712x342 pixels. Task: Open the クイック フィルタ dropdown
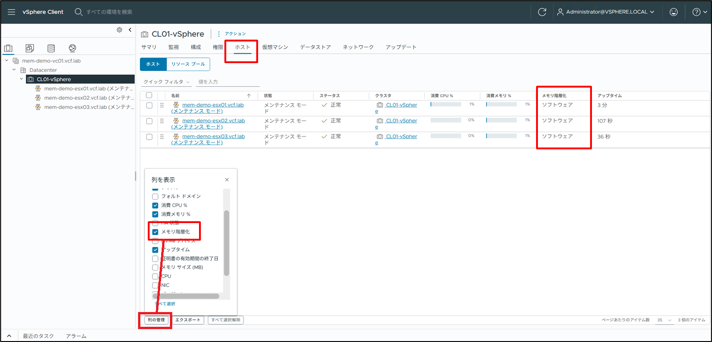pos(167,82)
